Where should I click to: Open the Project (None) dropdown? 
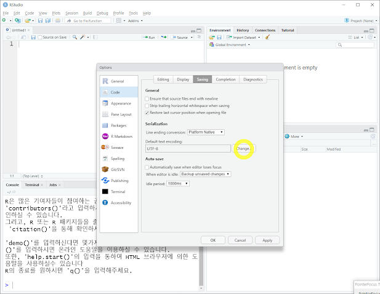pos(361,21)
